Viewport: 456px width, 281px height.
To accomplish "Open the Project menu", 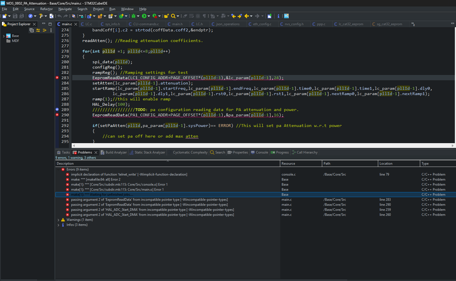I will tap(98, 9).
